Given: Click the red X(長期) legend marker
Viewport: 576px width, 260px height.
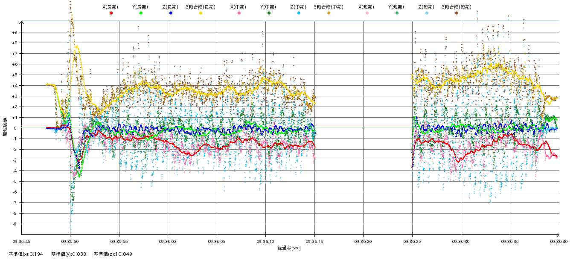Looking at the screenshot, I should point(111,13).
